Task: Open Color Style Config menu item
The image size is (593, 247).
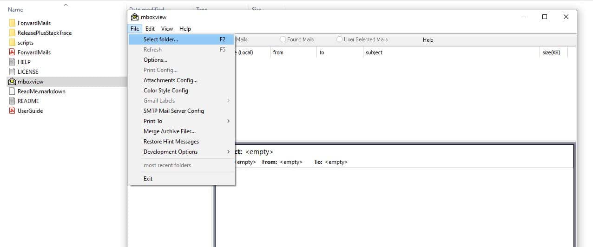Action: tap(166, 91)
